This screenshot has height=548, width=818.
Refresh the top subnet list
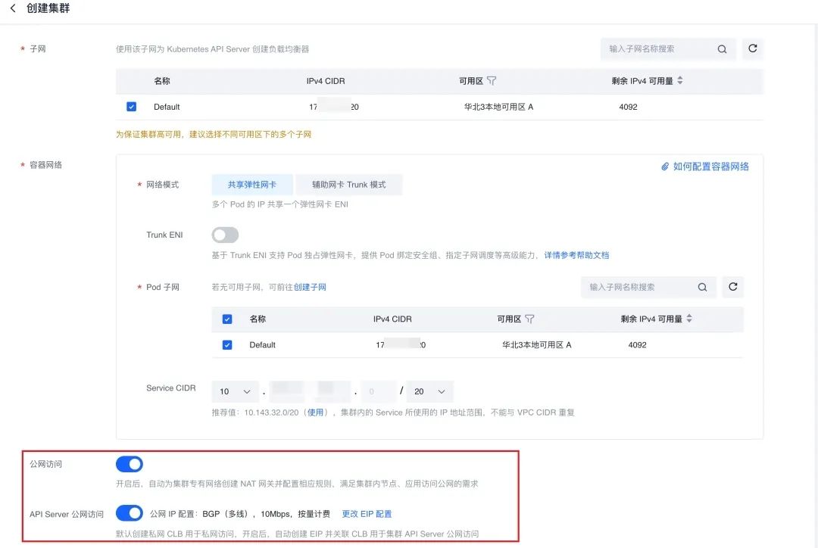753,48
